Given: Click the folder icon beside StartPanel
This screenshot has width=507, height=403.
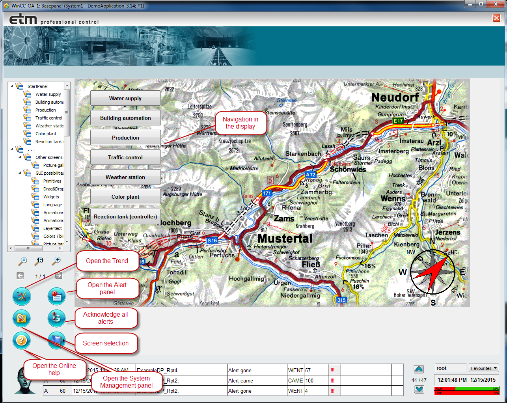Looking at the screenshot, I should click(x=20, y=86).
